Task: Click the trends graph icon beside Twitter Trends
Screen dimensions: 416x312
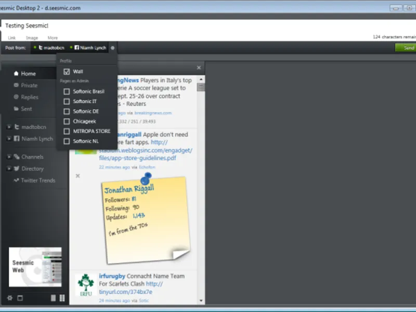Action: coord(16,180)
